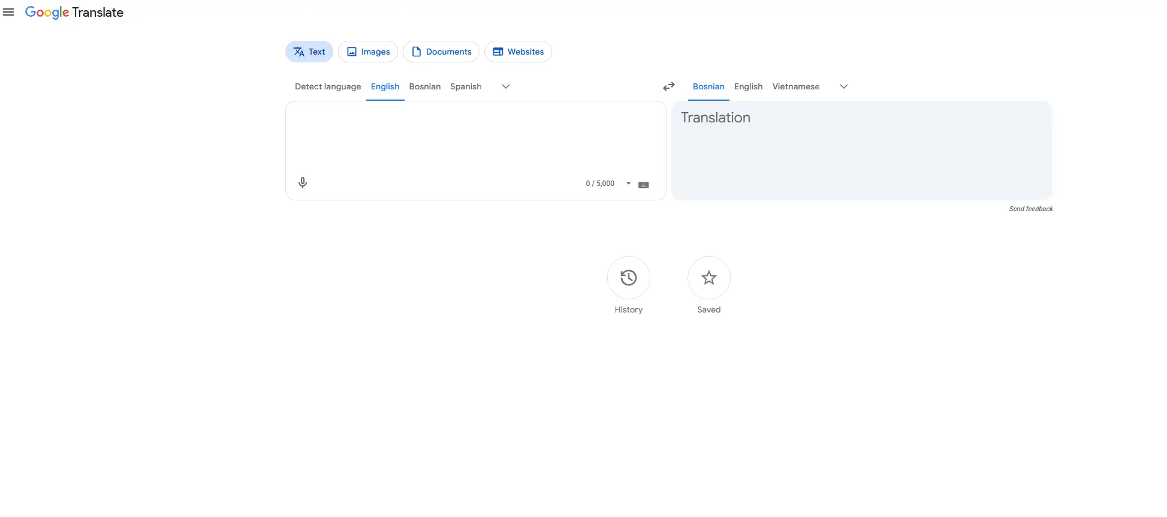Select Vietnamese as the target language
The image size is (1167, 517).
795,86
